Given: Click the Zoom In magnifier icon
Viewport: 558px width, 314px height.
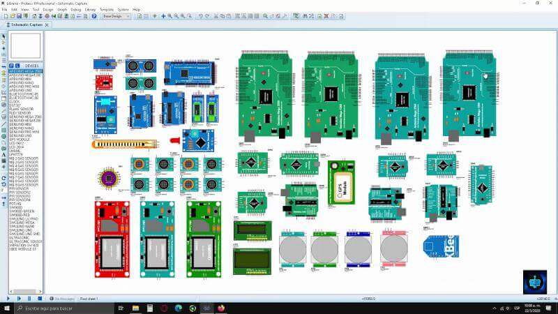Looking at the screenshot, I should [169, 16].
